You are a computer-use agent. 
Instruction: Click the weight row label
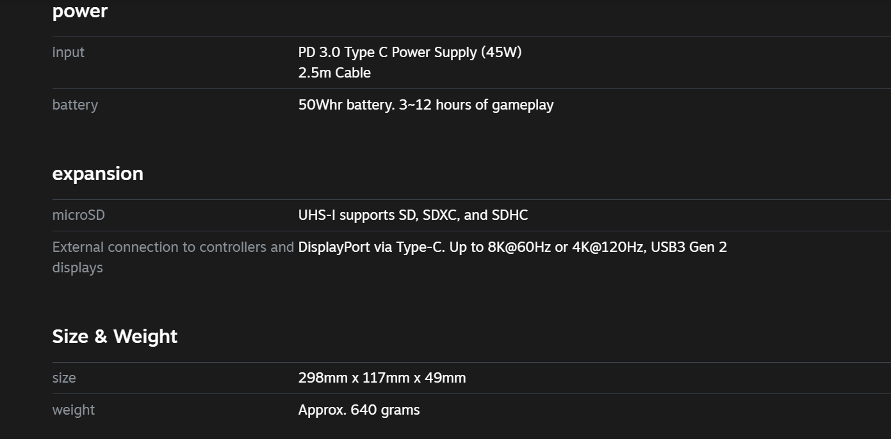[x=73, y=410]
